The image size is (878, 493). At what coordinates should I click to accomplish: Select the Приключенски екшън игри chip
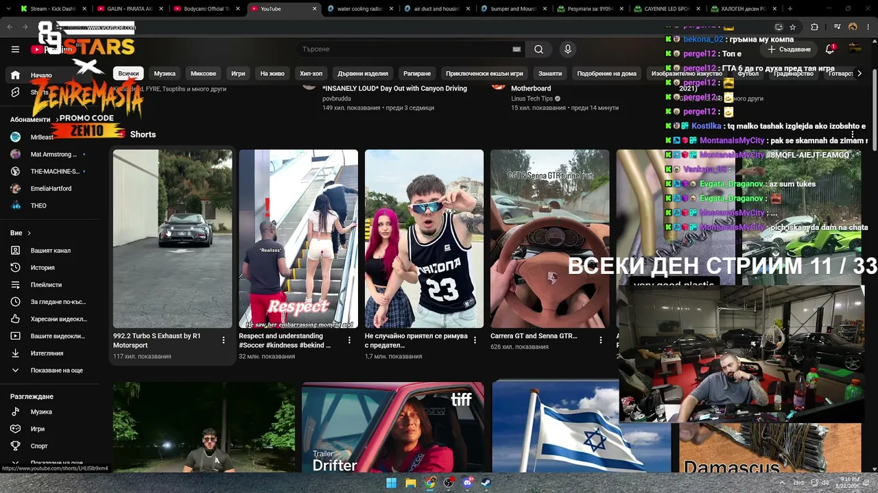484,73
